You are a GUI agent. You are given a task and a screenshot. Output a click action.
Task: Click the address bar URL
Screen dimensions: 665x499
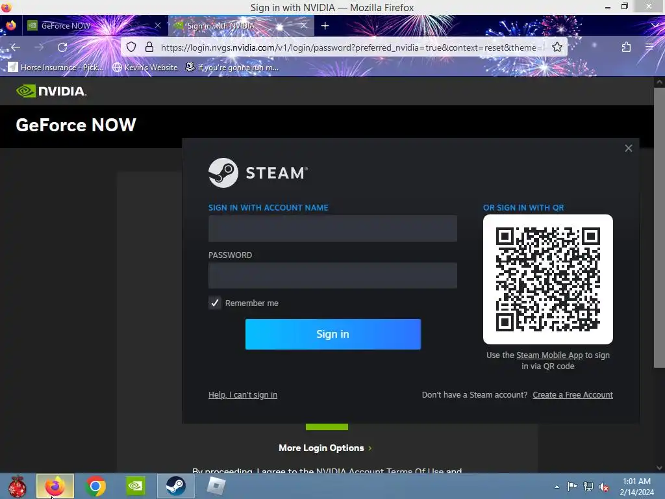[x=351, y=47]
